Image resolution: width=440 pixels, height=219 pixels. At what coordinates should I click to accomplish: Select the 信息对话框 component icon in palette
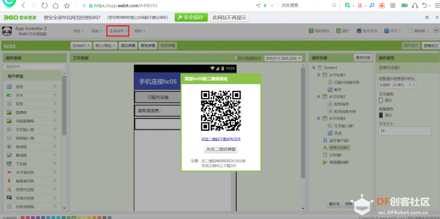pos(9,190)
